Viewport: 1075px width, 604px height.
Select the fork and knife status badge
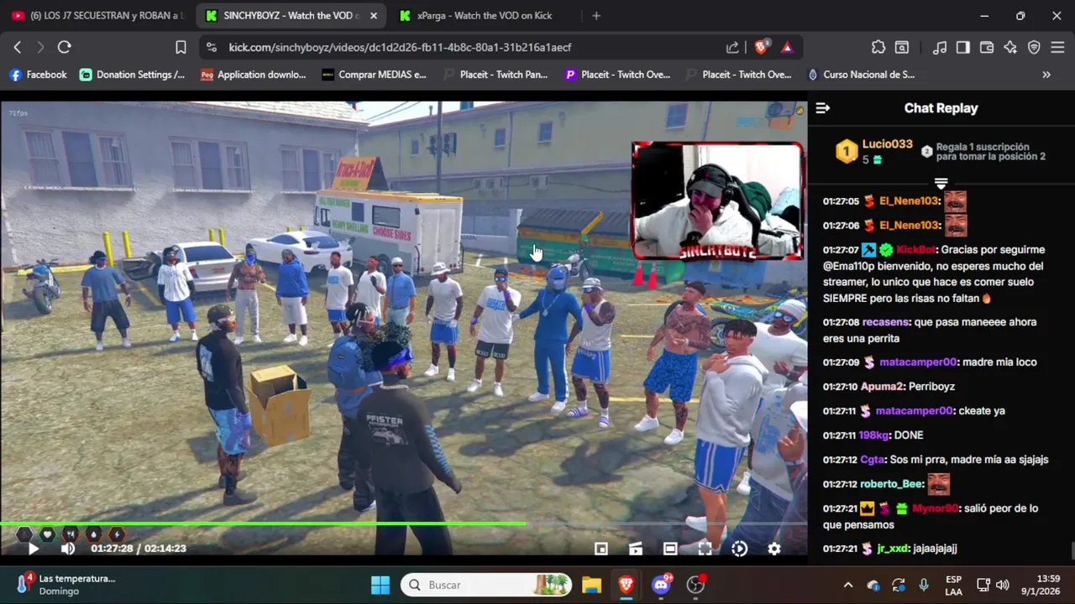click(x=71, y=534)
